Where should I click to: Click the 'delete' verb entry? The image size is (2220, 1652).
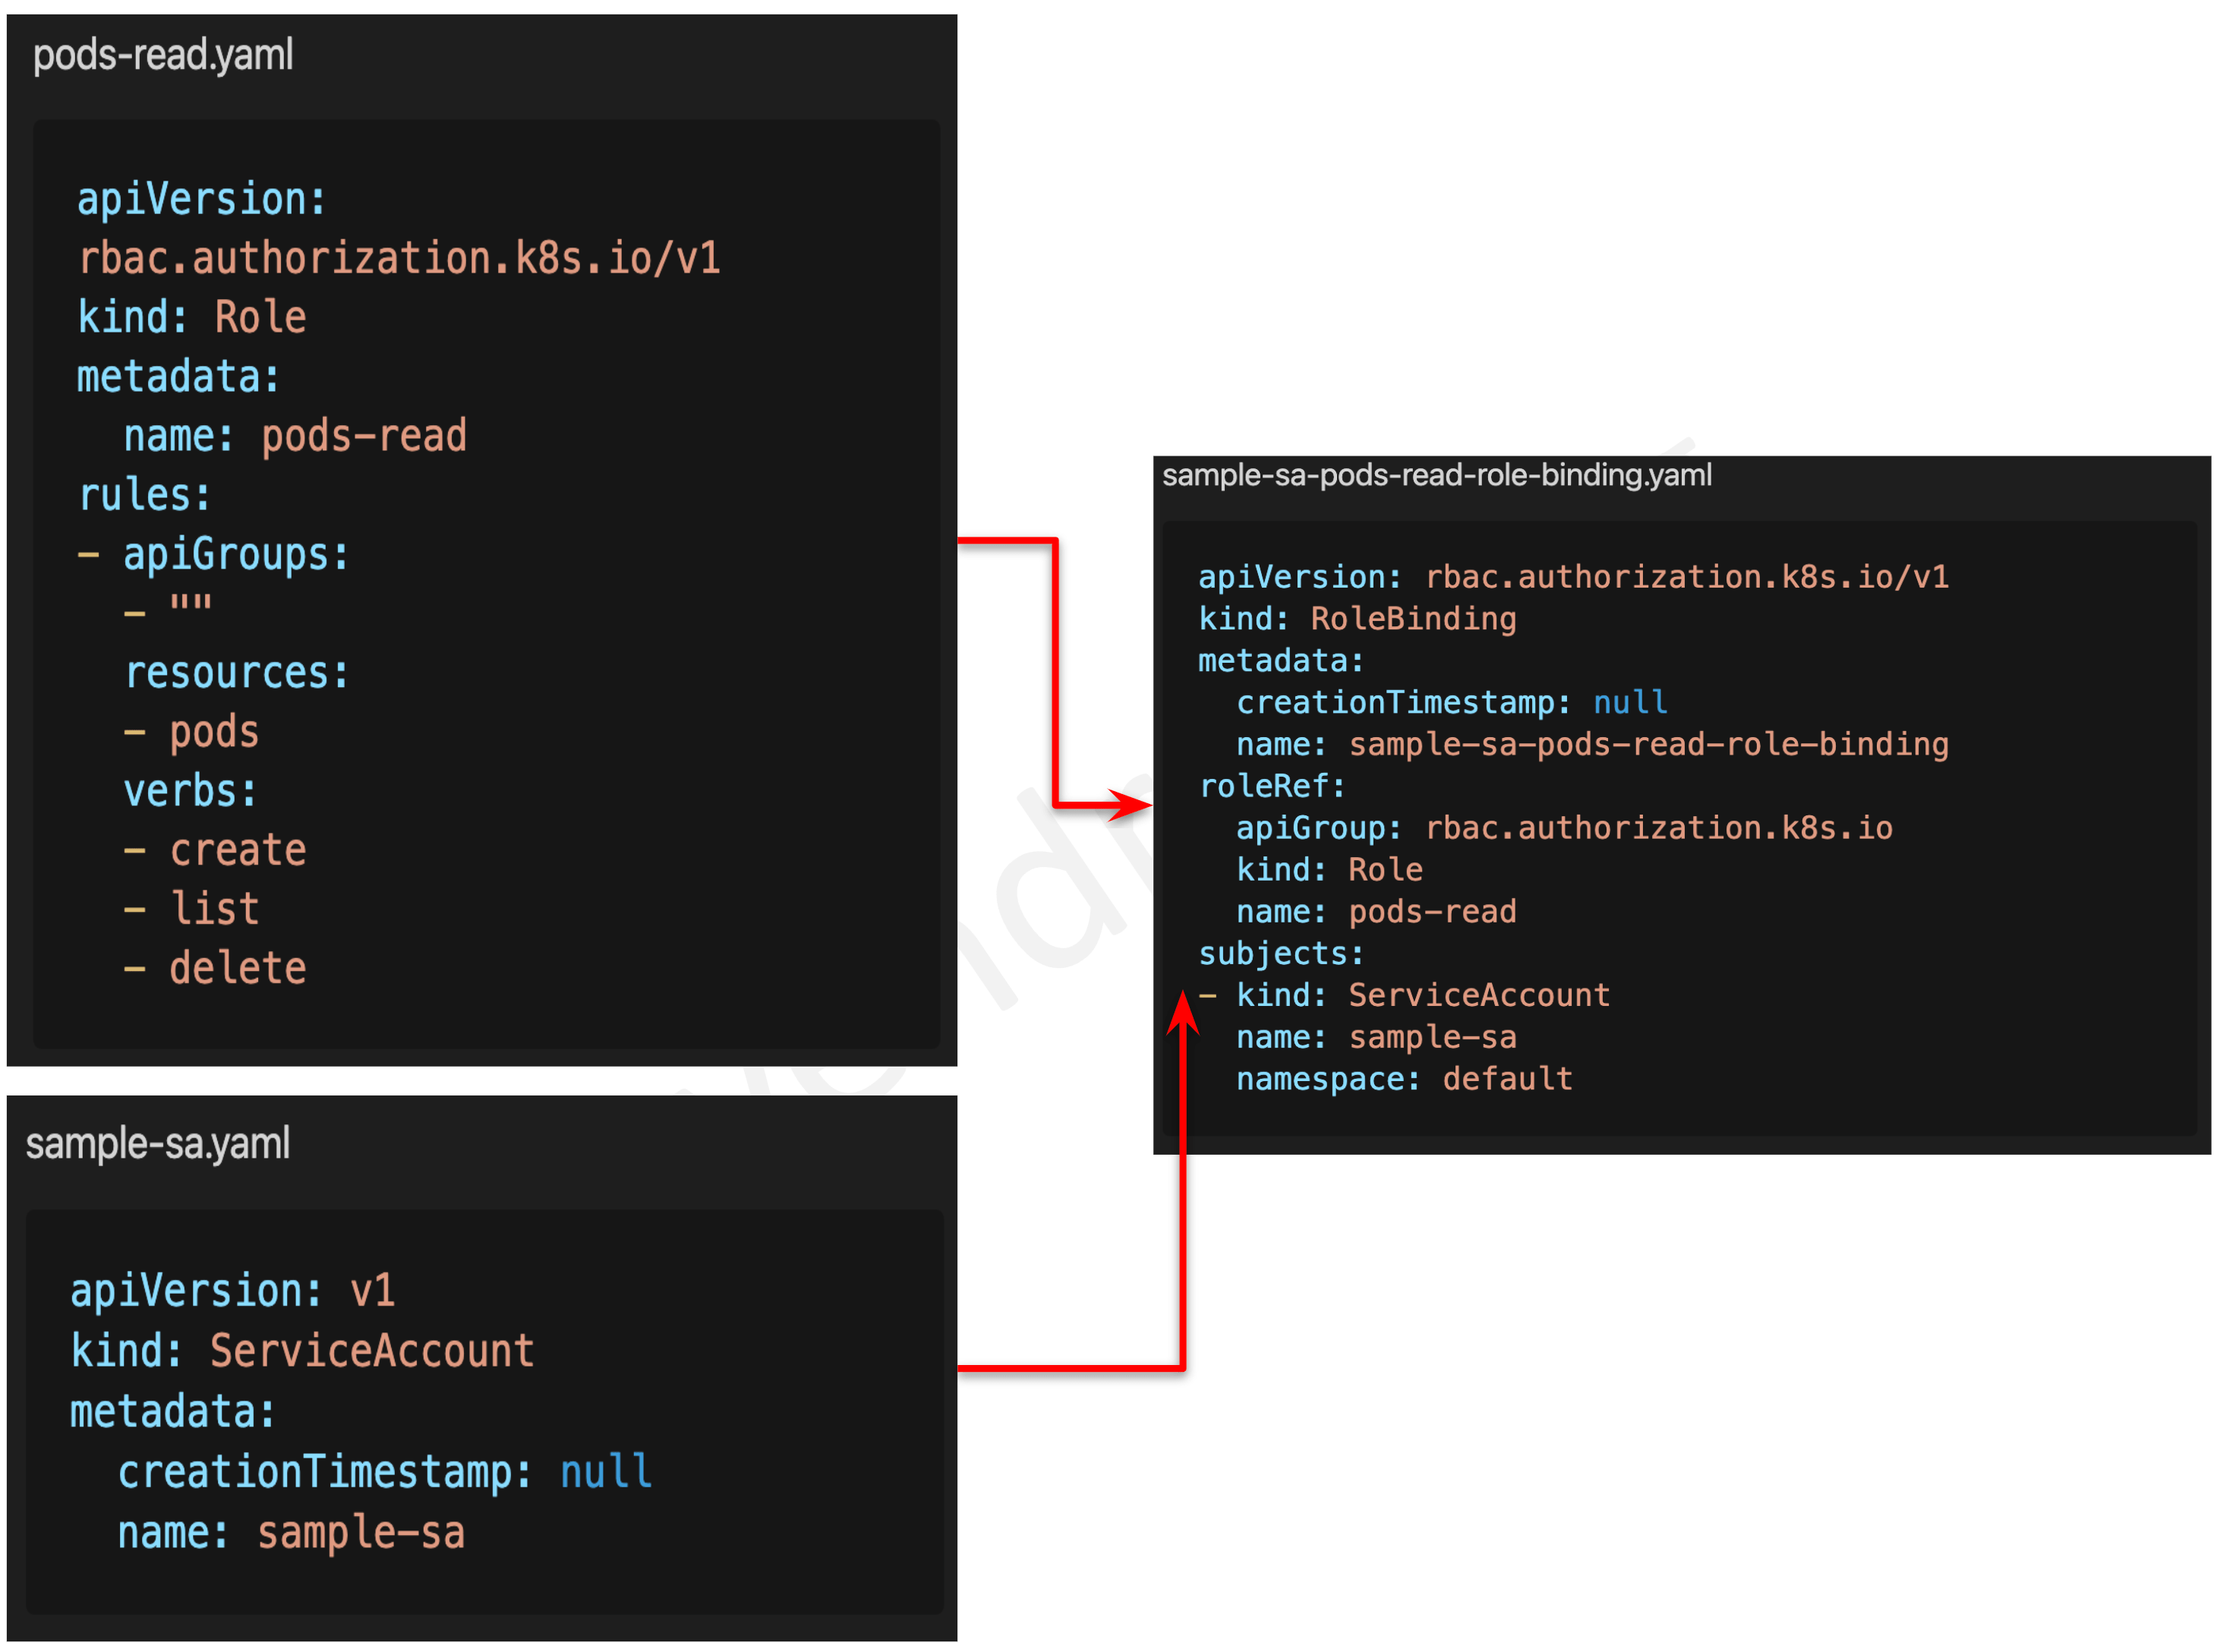[237, 969]
